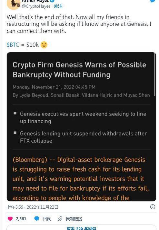The height and width of the screenshot is (230, 159).
Task: Like the tweet with the heart icon
Action: (x=10, y=219)
